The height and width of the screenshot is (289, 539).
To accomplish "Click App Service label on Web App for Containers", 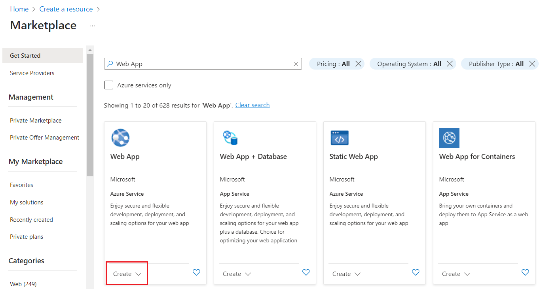I will point(454,194).
